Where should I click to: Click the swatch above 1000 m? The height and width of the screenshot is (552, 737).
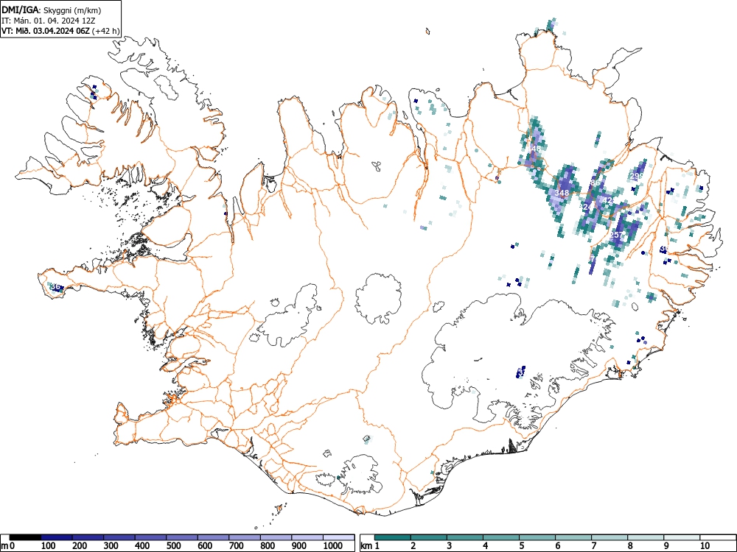pos(339,537)
